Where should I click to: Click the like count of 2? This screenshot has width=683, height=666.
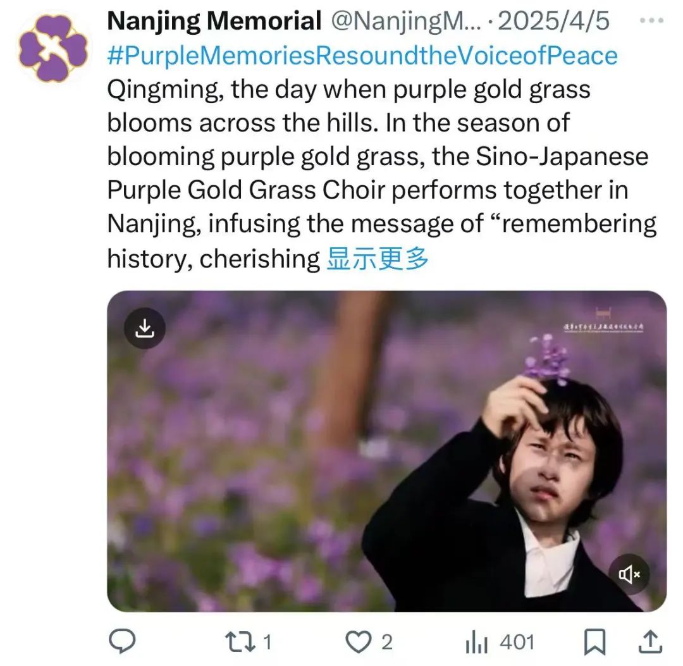(x=386, y=643)
